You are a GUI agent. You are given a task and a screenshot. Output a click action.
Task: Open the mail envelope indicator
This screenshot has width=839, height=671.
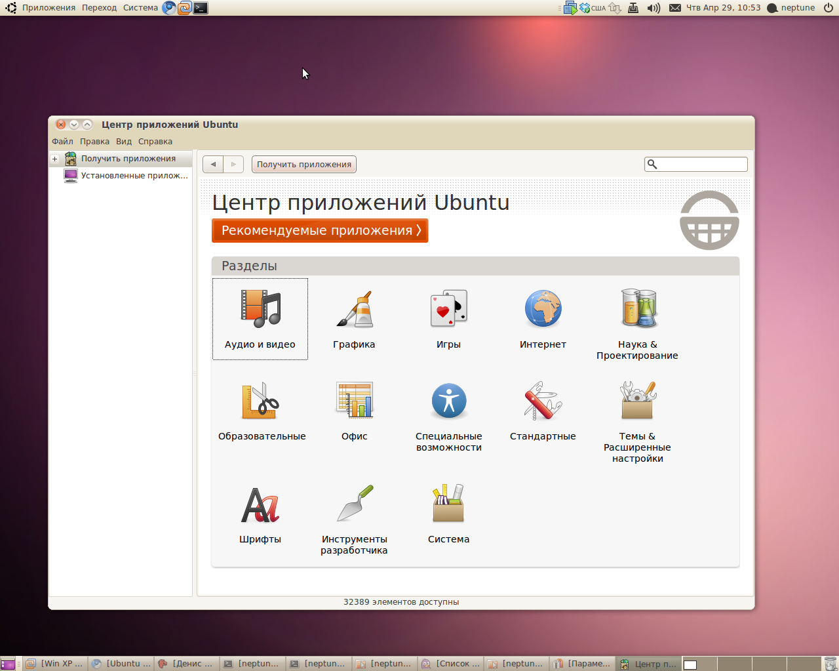click(x=675, y=8)
